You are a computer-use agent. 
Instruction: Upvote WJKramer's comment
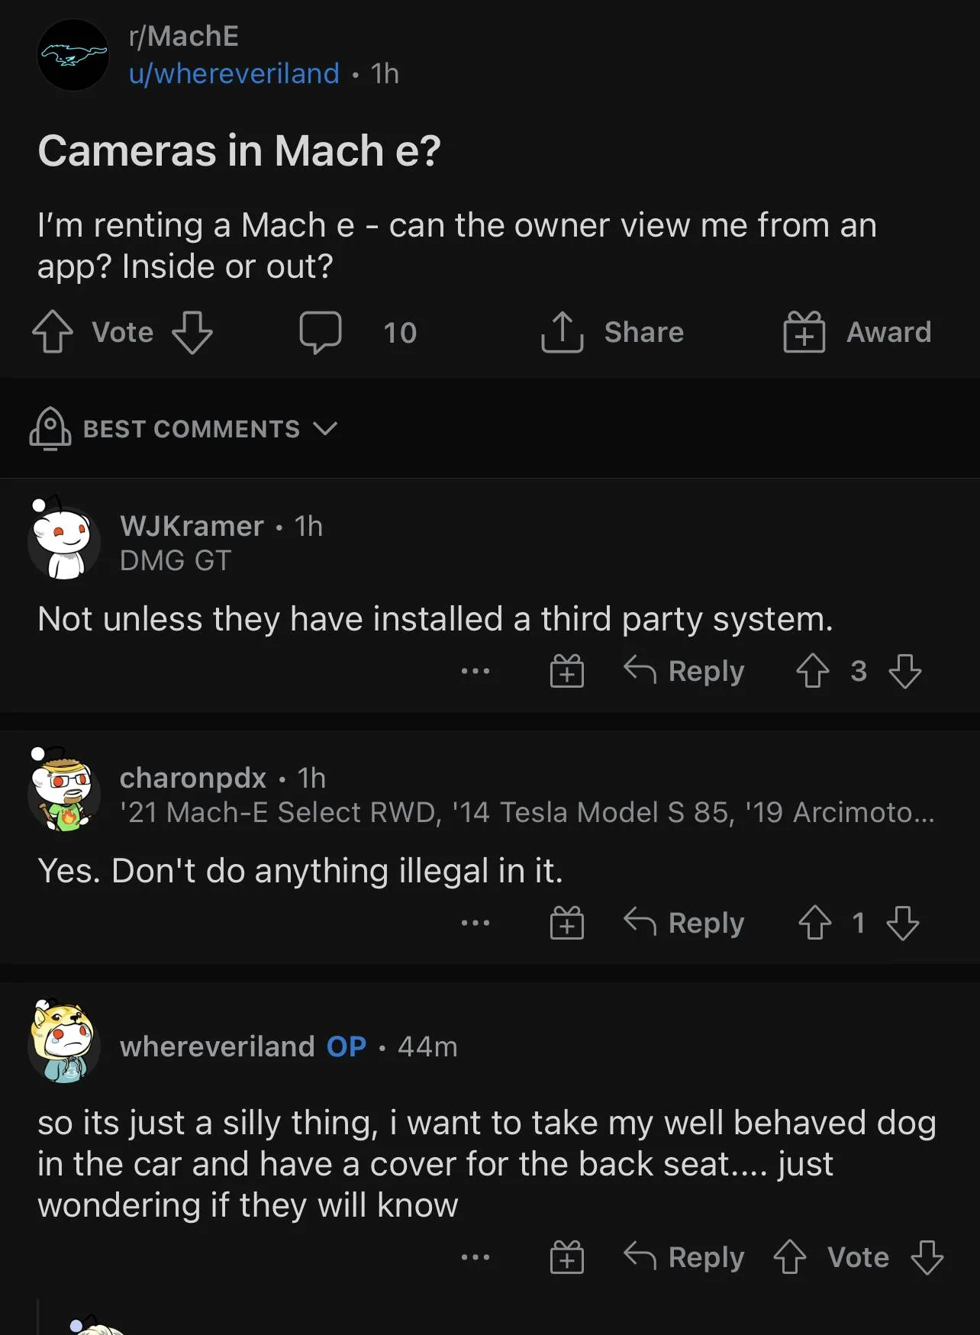813,671
